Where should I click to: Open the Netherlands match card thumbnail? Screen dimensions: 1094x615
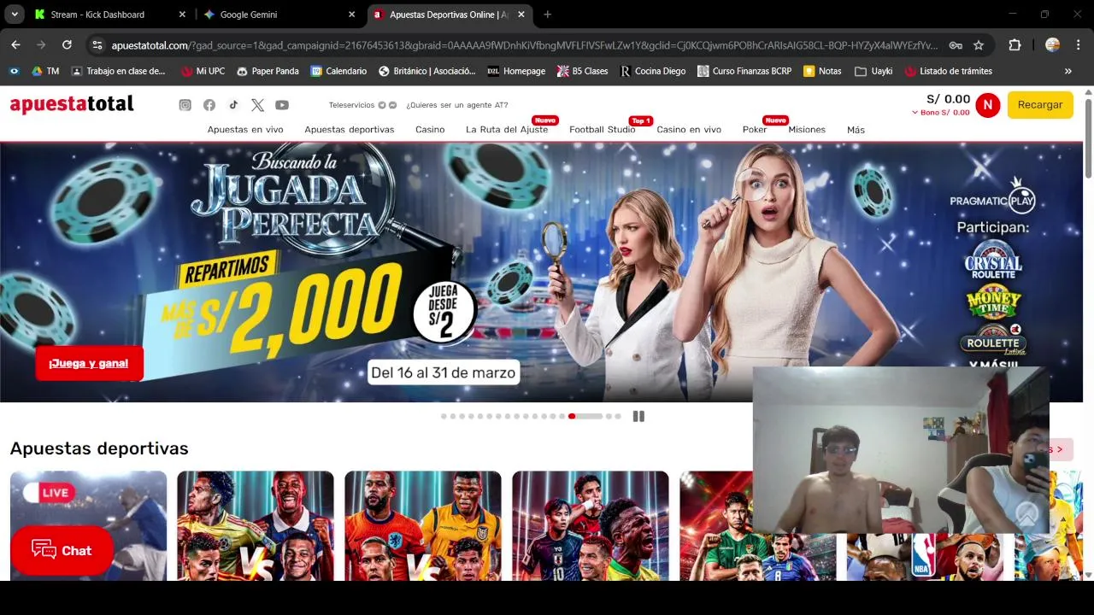click(x=423, y=525)
